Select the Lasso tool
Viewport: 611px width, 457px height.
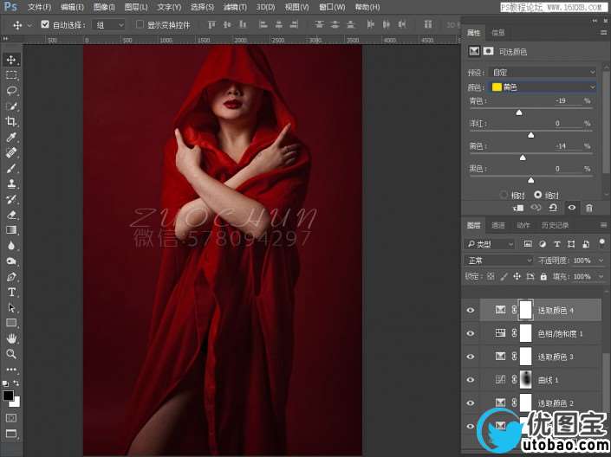pos(12,91)
